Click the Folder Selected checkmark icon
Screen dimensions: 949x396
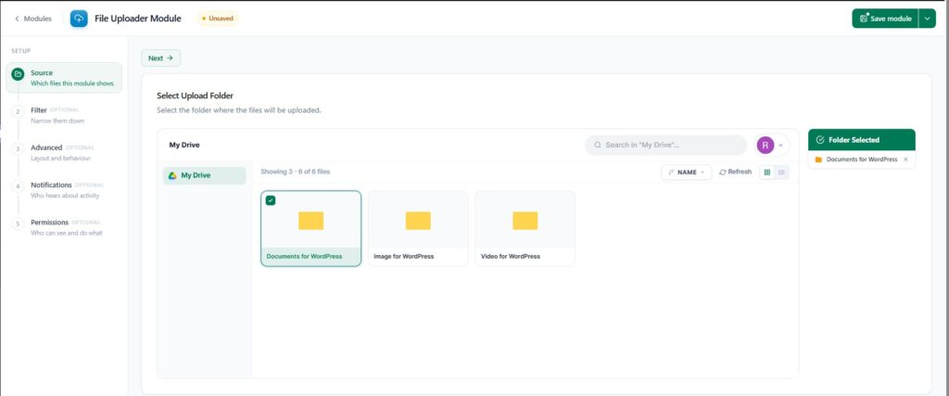point(820,140)
